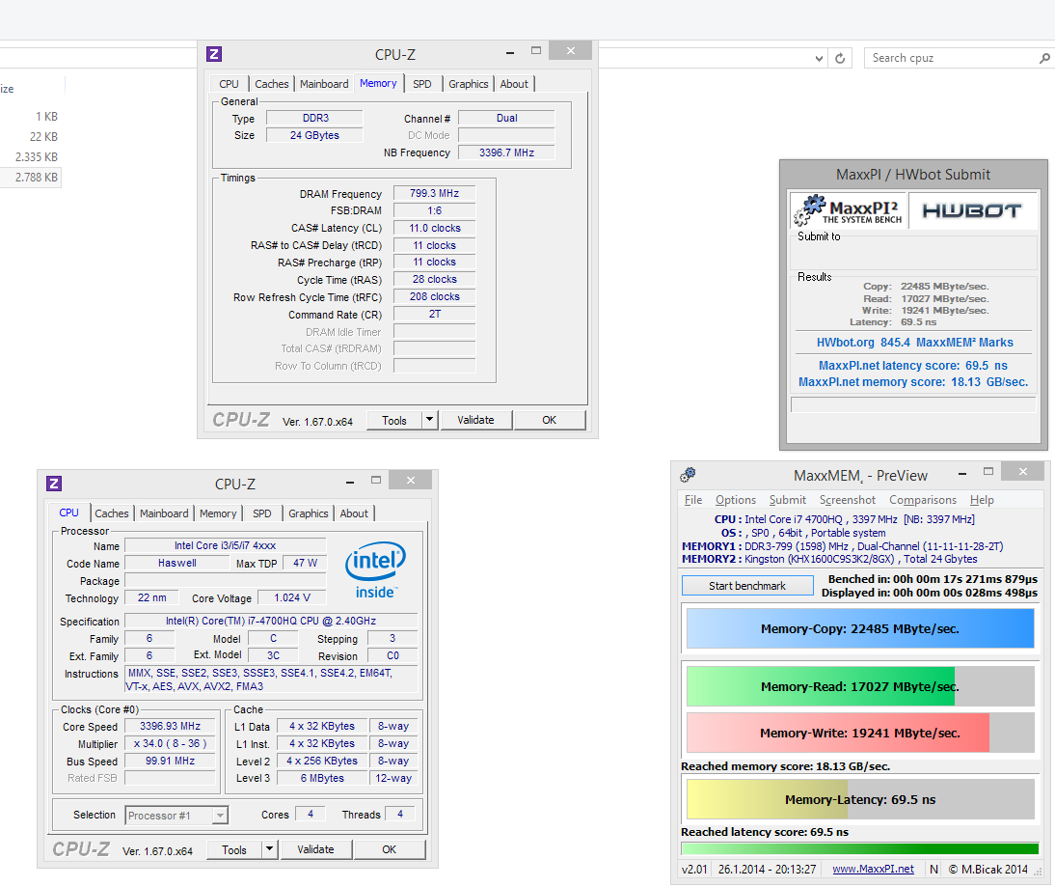This screenshot has width=1055, height=887.
Task: Click OK in CPU-Z CPU window
Action: (389, 850)
